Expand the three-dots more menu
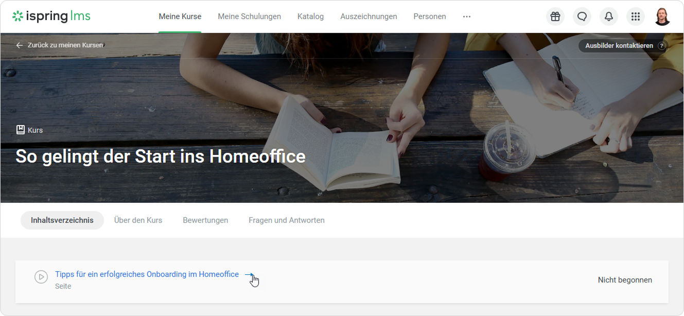The height and width of the screenshot is (316, 684). point(466,16)
